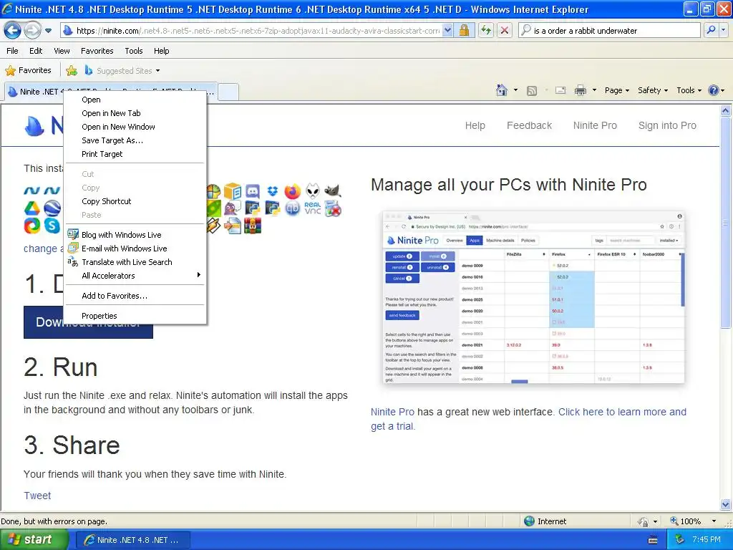733x550 pixels.
Task: Click the RealVNC app icon
Action: pyautogui.click(x=313, y=208)
